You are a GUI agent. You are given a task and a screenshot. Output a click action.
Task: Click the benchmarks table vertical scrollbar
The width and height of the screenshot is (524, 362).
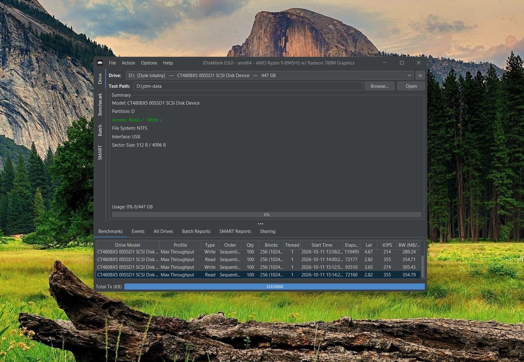[x=422, y=266]
